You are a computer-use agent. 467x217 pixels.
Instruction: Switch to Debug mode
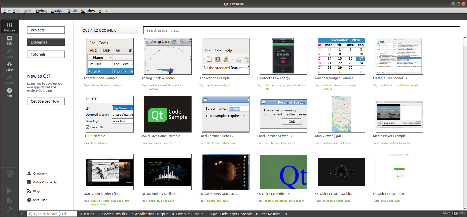9,66
